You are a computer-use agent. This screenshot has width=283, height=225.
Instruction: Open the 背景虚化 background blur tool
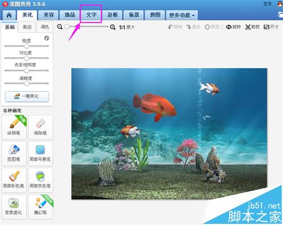(x=14, y=207)
